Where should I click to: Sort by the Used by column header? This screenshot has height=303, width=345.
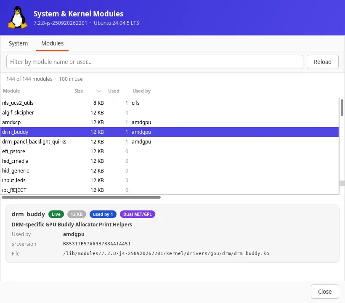(141, 91)
